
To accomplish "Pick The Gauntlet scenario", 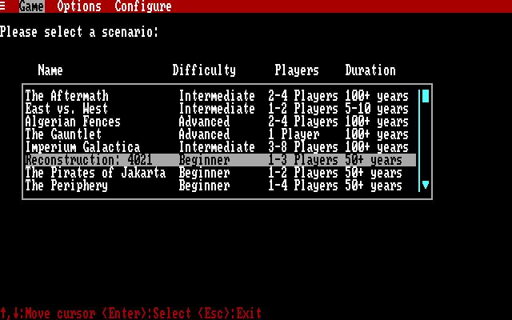I will [x=221, y=134].
